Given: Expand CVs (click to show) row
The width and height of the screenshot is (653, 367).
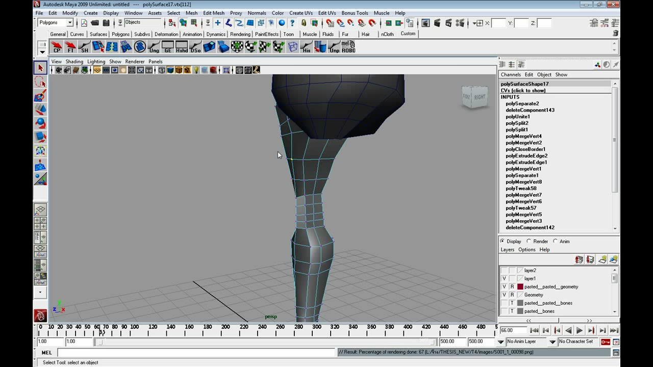Looking at the screenshot, I should [523, 90].
